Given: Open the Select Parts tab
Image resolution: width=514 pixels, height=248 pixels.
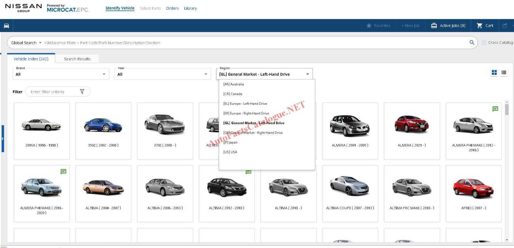Looking at the screenshot, I should [x=150, y=8].
